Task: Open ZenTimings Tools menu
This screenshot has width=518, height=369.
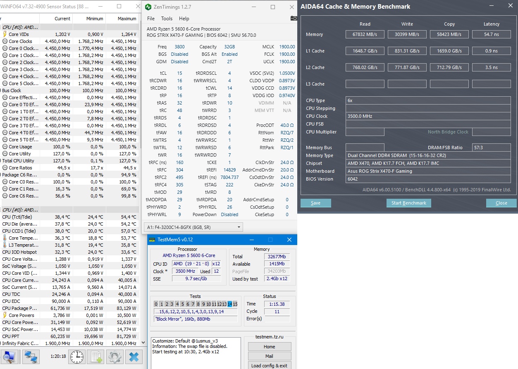Action: 167,19
